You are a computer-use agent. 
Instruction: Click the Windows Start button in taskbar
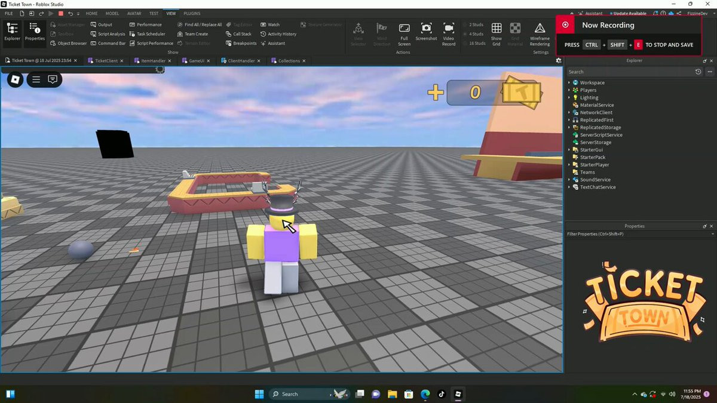(x=259, y=394)
